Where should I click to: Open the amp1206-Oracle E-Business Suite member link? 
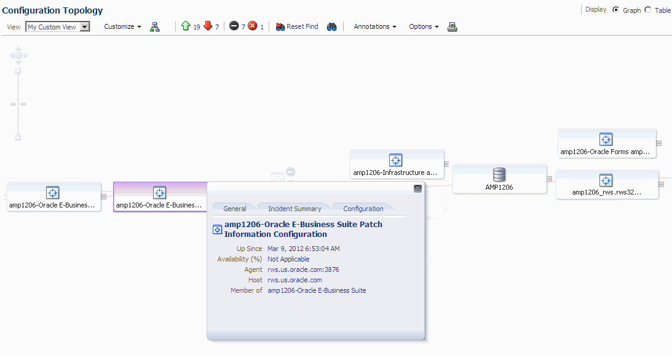[x=317, y=290]
